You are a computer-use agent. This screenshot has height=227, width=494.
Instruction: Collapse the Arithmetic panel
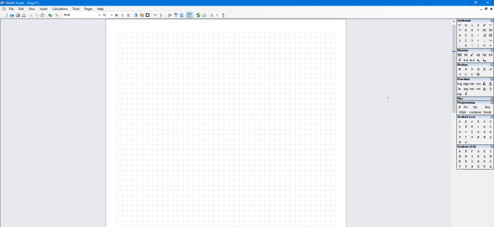coord(492,20)
